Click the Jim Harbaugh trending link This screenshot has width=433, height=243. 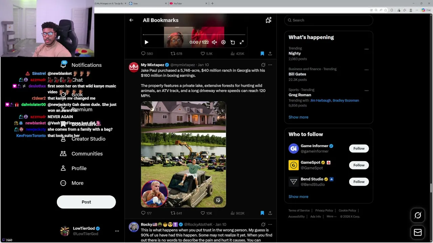(x=320, y=101)
